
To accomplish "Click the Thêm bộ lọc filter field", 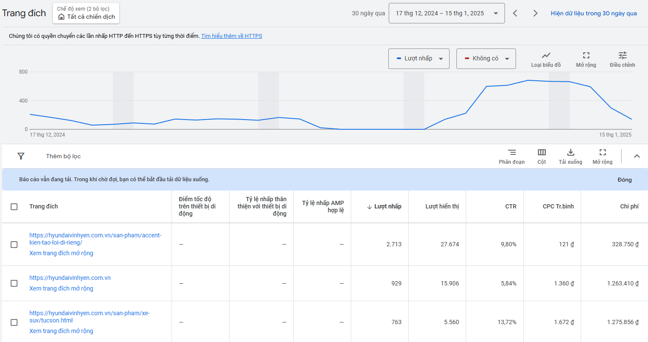I will pyautogui.click(x=63, y=156).
